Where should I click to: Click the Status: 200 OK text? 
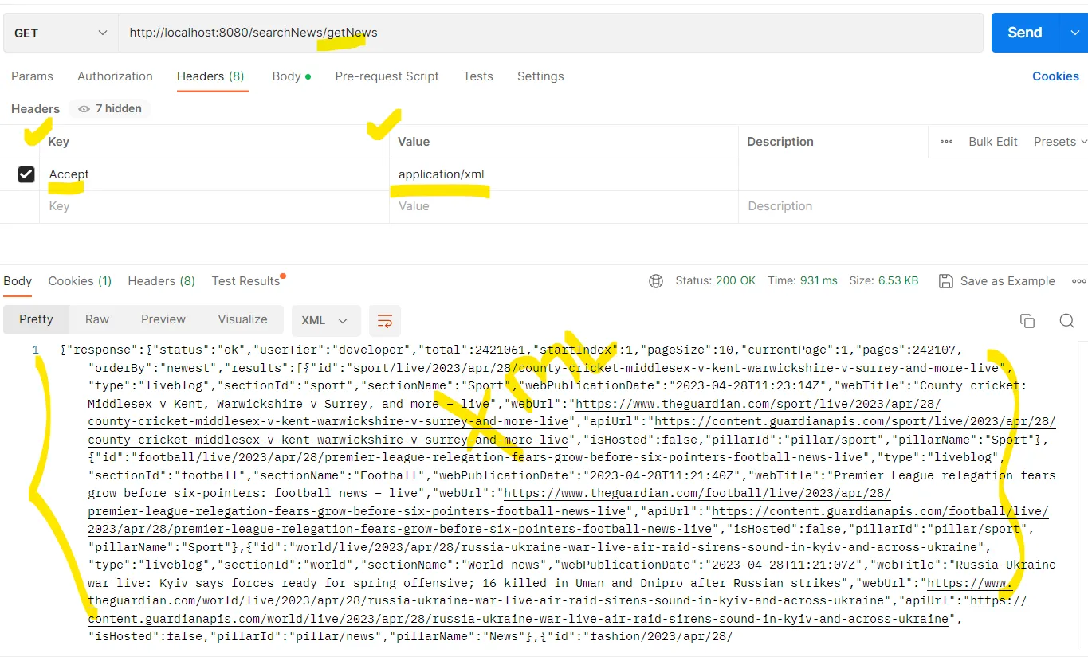[x=716, y=281]
